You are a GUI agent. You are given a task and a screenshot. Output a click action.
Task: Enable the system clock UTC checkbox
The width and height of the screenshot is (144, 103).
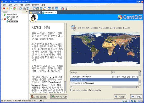pos(71,90)
